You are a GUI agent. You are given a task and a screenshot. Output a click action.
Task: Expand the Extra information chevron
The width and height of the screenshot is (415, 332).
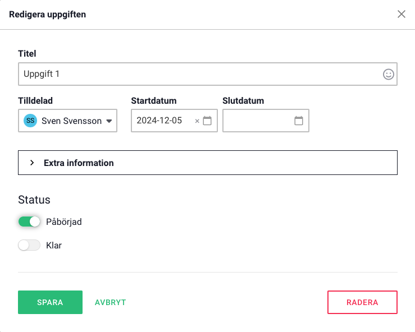pos(32,163)
